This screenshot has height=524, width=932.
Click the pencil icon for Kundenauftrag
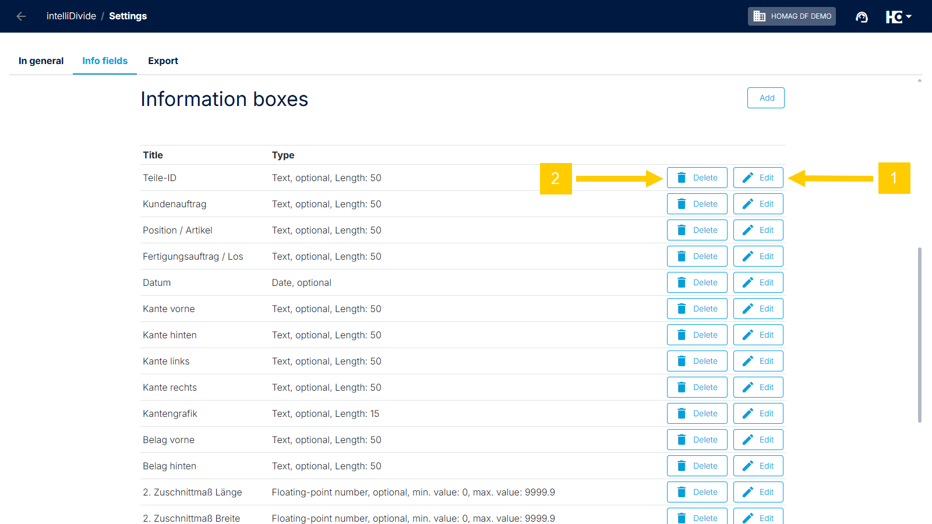tap(748, 204)
